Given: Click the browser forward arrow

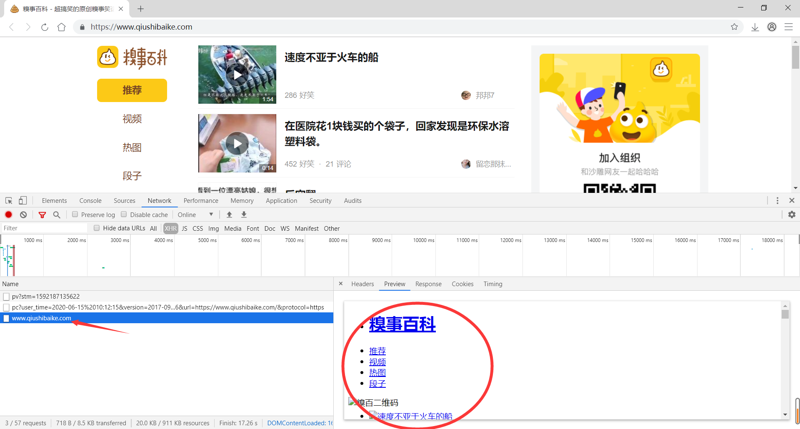Looking at the screenshot, I should pos(28,27).
